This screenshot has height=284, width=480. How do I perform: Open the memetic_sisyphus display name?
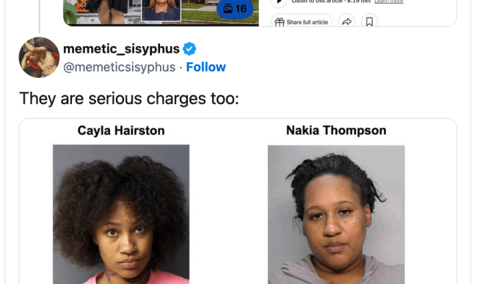[121, 49]
